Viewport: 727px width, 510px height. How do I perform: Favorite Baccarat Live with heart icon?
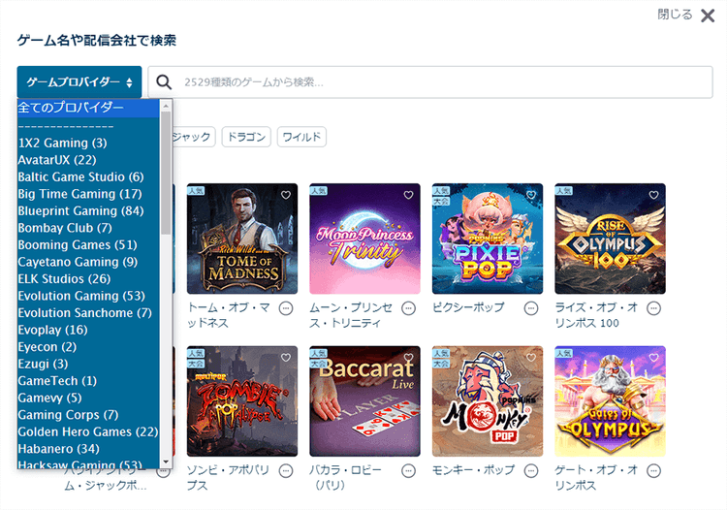(408, 358)
